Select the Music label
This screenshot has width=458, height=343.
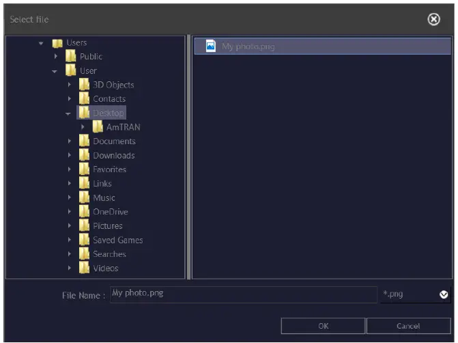point(104,197)
